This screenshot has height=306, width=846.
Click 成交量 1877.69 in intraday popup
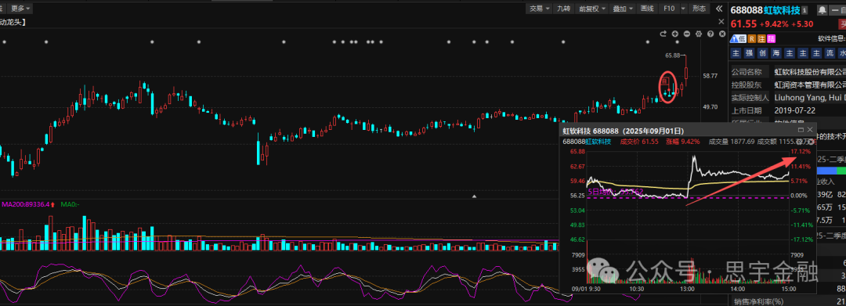[731, 142]
